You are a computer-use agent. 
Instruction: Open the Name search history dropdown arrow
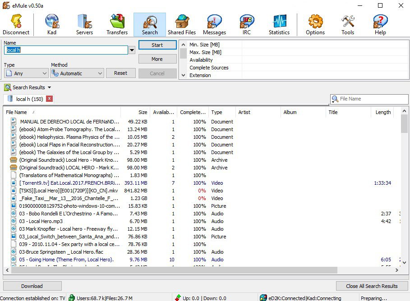tap(132, 50)
